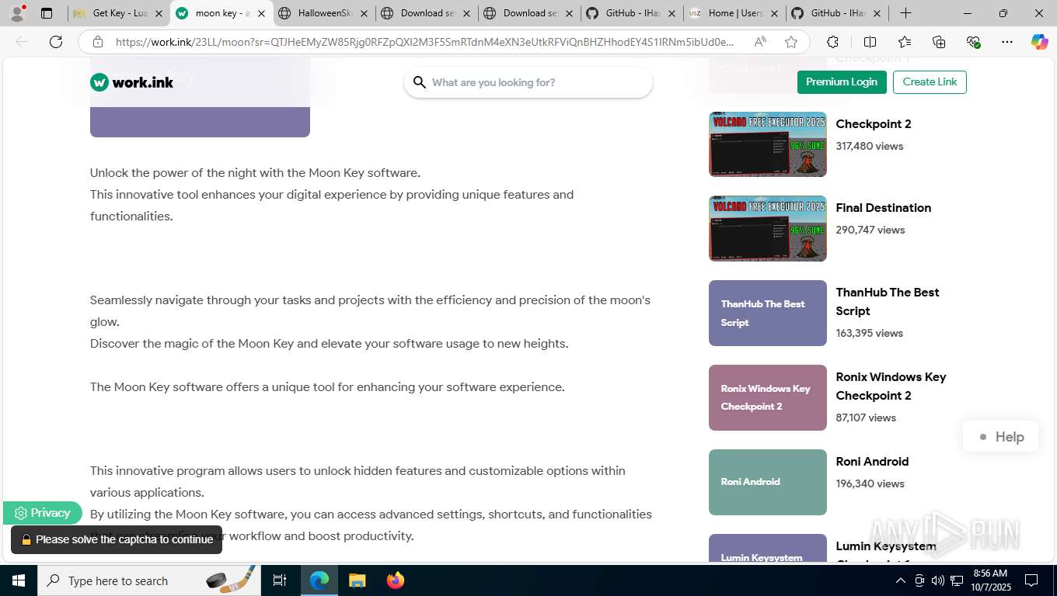This screenshot has height=596, width=1057.
Task: Open Firefox from the taskbar
Action: pos(396,580)
